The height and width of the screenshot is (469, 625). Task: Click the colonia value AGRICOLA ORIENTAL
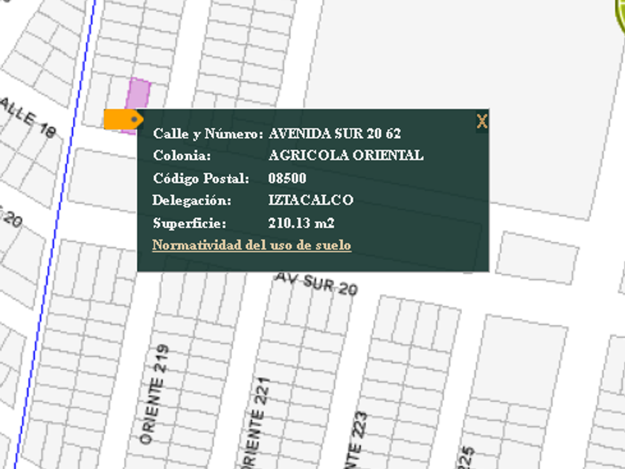(346, 155)
